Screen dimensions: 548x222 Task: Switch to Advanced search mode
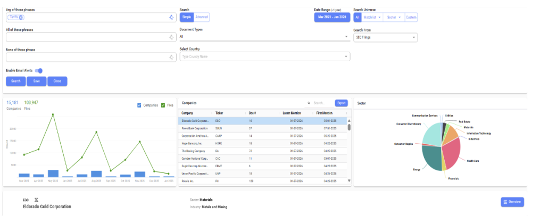201,18
